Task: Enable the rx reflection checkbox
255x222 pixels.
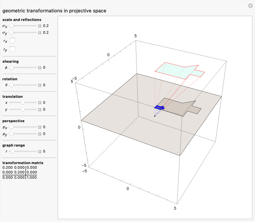Action: 13,41
